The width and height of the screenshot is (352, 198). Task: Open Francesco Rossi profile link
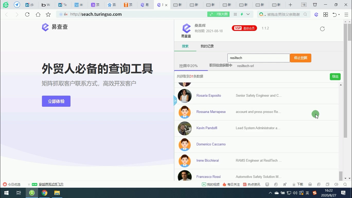click(208, 177)
